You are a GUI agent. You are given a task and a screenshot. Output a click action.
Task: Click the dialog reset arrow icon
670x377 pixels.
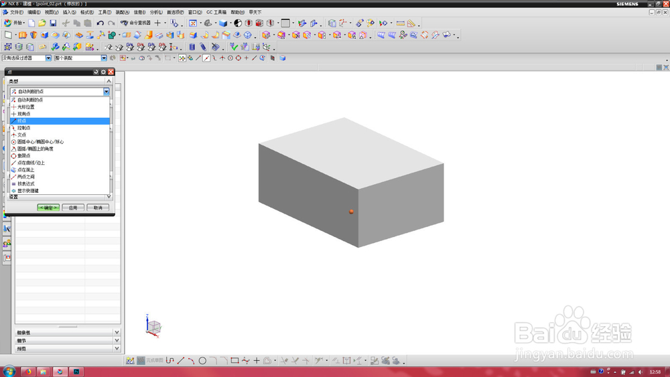(x=96, y=72)
